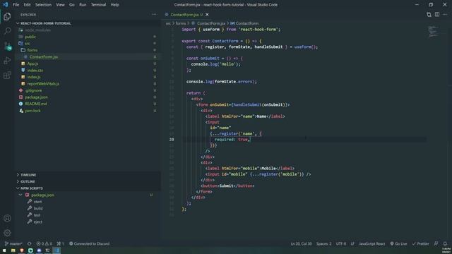Screen dimensions: 452x254
Task: Open errors and warnings count in status bar
Action: (x=44, y=243)
